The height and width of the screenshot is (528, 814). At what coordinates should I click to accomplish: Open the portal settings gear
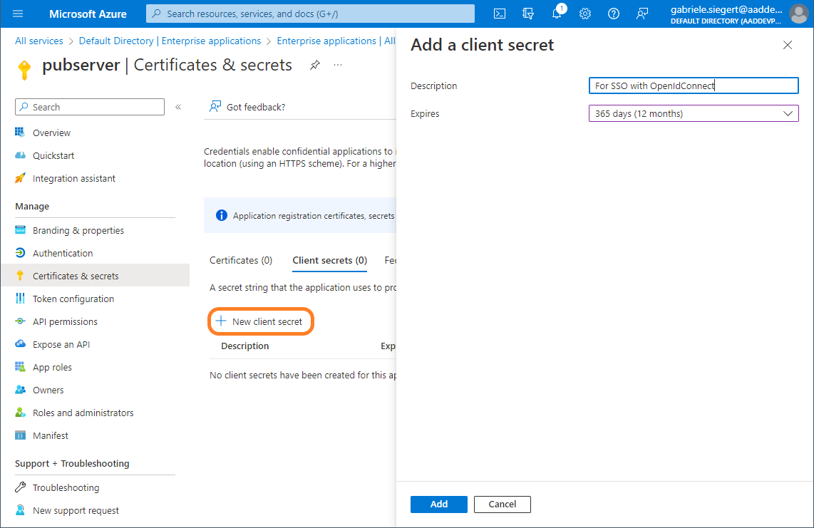click(585, 14)
